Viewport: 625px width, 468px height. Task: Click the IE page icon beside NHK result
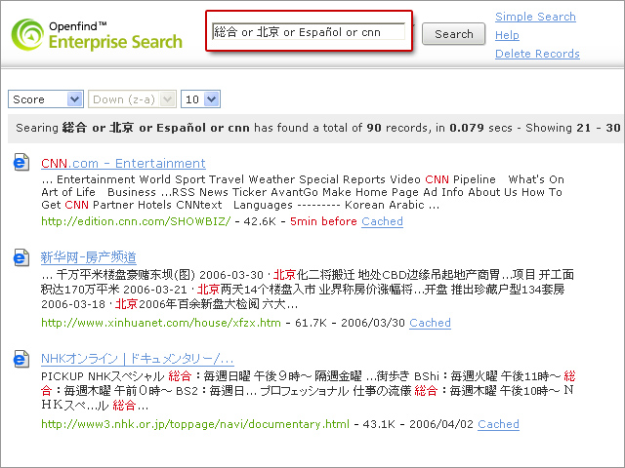(21, 359)
